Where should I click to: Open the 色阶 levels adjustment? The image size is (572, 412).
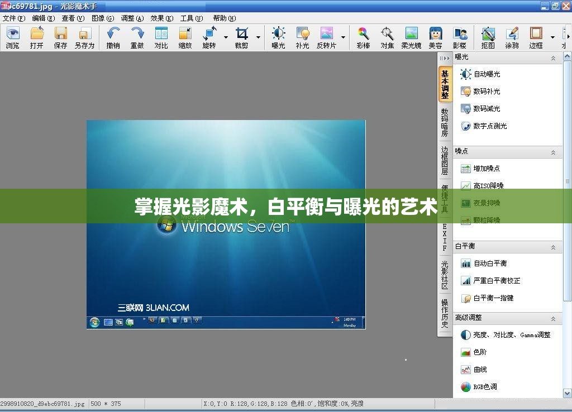click(474, 352)
